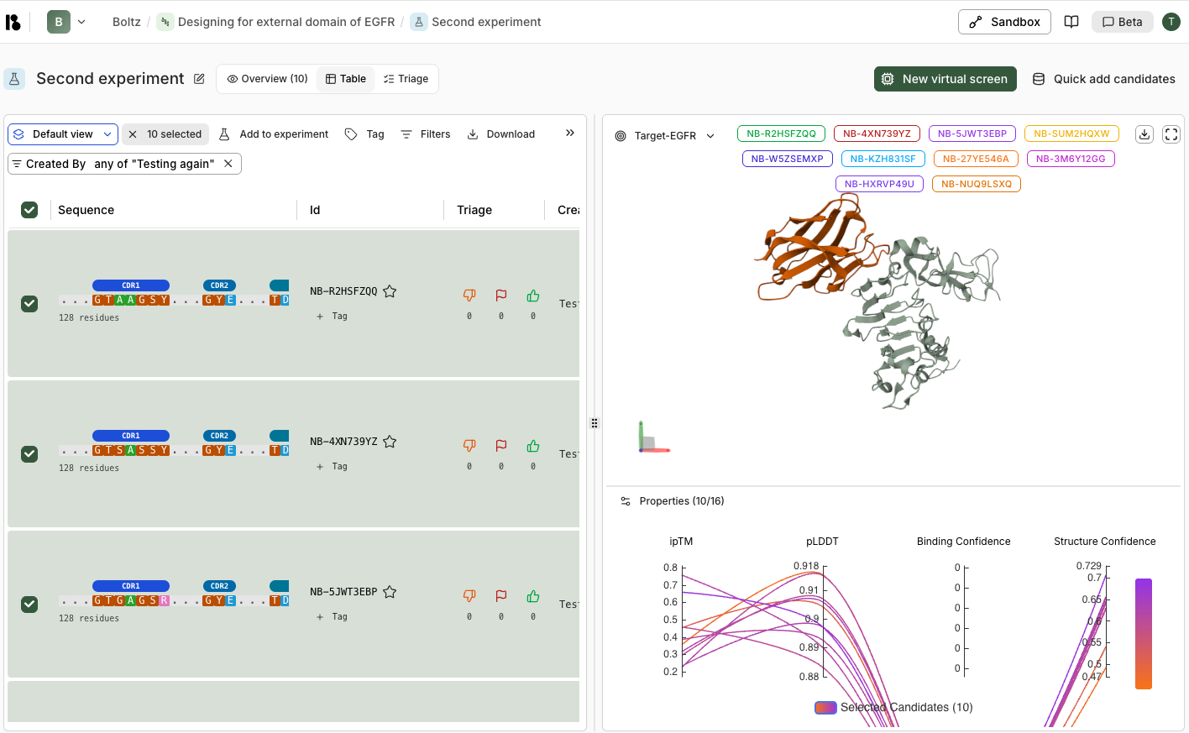Open the documentation book icon
The image size is (1189, 733).
(1071, 21)
